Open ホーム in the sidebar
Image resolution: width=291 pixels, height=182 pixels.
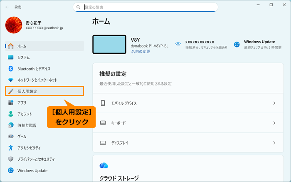point(44,46)
